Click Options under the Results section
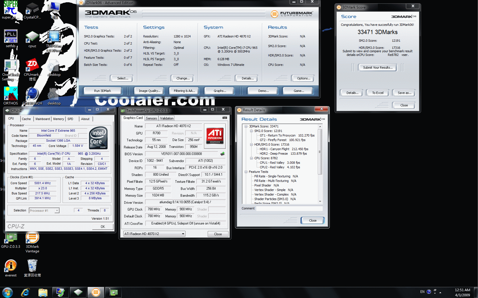 click(304, 78)
